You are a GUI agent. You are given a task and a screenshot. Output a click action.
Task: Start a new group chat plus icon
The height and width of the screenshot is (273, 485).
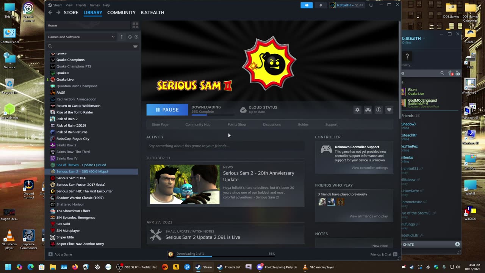(x=457, y=245)
